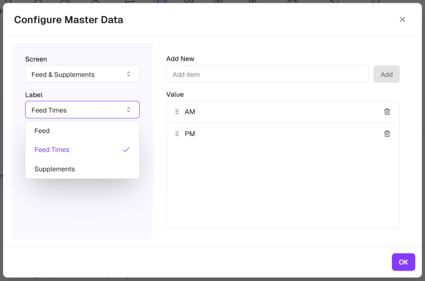Select the AM value row text
This screenshot has height=281, width=425.
pyautogui.click(x=190, y=112)
